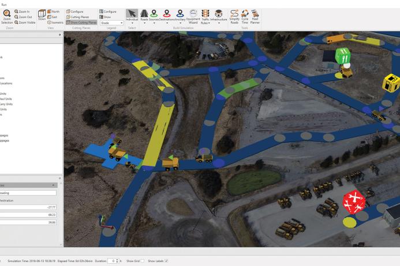Open the Cycle Time tool
The image size is (400, 266).
point(245,16)
